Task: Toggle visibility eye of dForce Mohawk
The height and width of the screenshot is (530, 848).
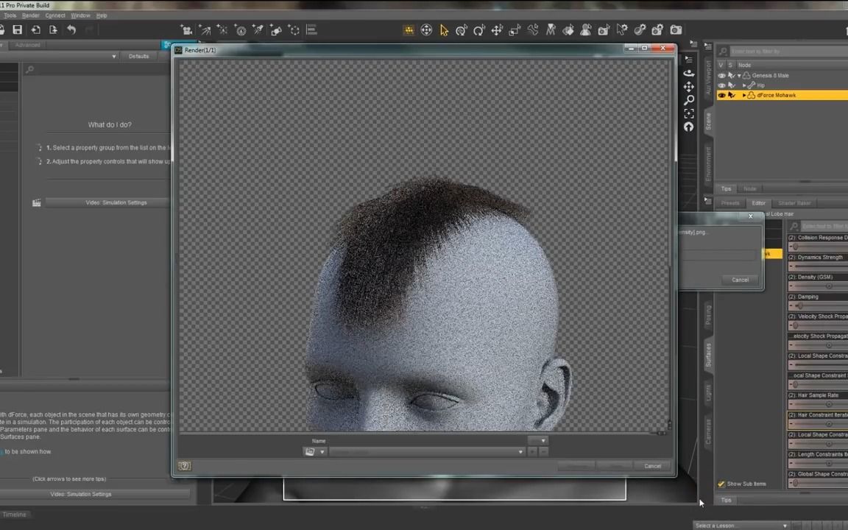Action: click(721, 95)
